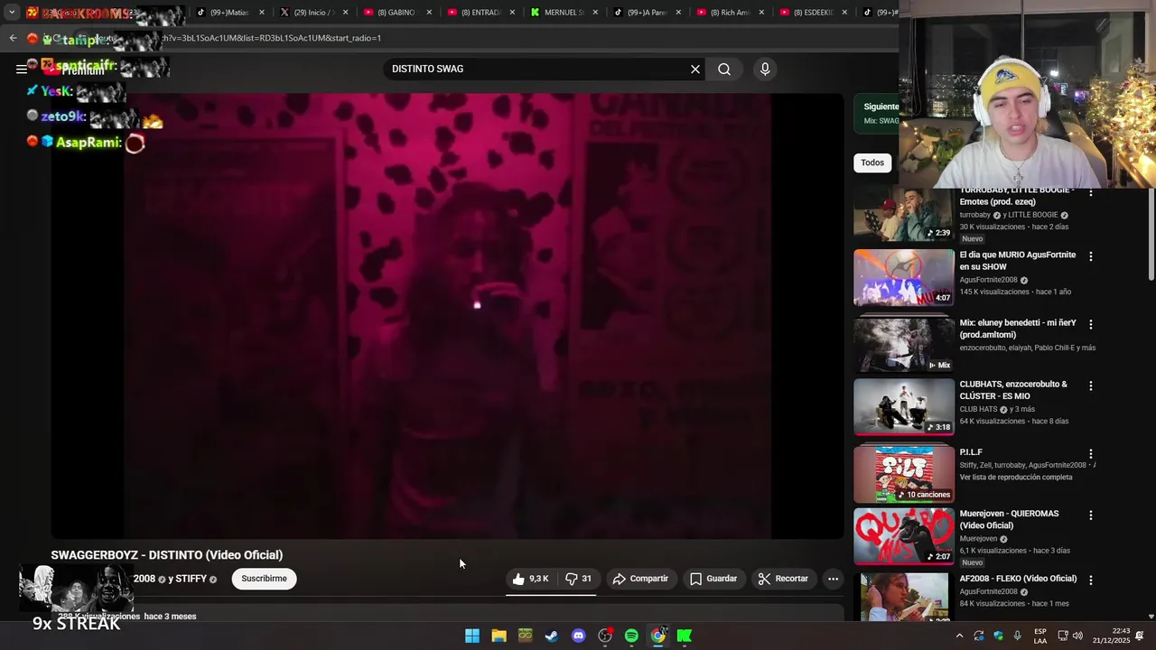Open the ESP LAA language switcher
The height and width of the screenshot is (650, 1156).
[x=1040, y=636]
